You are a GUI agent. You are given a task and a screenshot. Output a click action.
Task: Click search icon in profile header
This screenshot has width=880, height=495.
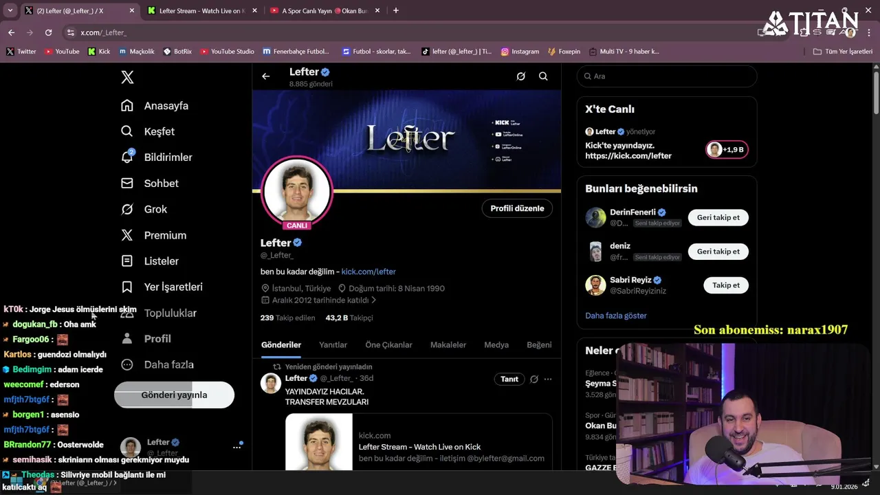coord(543,76)
